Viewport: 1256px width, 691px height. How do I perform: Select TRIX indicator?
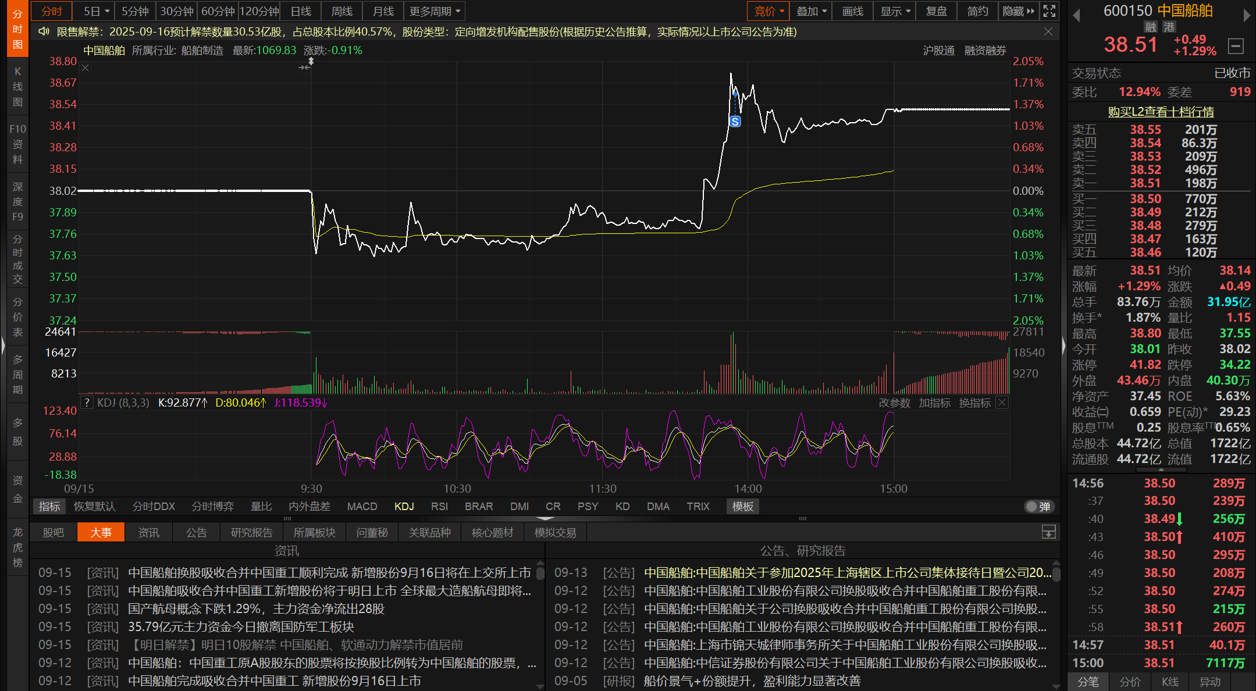[698, 507]
